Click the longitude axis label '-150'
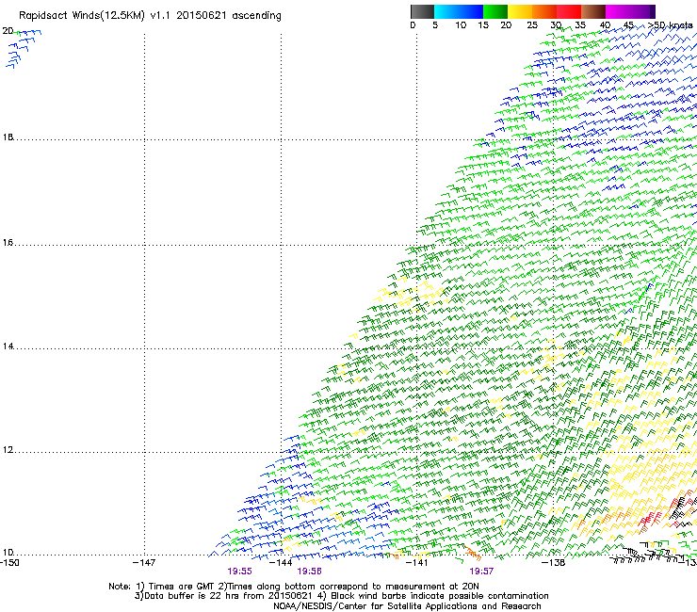The height and width of the screenshot is (612, 697). click(x=9, y=563)
